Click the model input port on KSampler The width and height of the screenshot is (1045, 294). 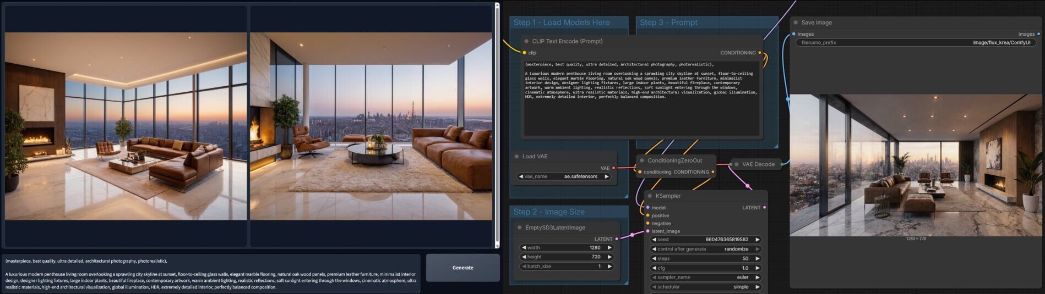pos(647,208)
